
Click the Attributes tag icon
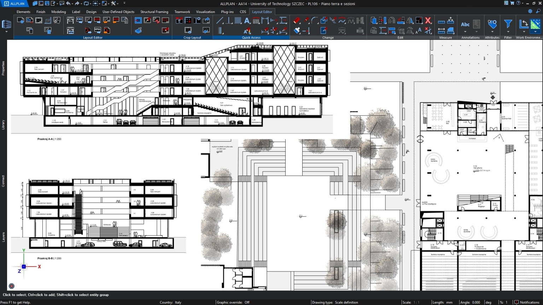(x=492, y=24)
